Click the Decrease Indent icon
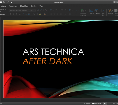Image resolution: width=118 pixels, height=105 pixels. coord(62,10)
